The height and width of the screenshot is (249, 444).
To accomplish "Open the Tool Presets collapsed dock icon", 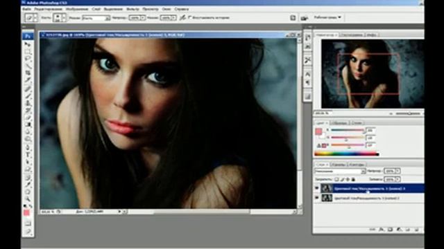I will pos(308,60).
